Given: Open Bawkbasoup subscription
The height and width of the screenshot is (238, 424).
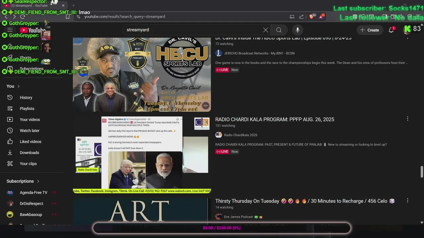Looking at the screenshot, I should tap(31, 215).
